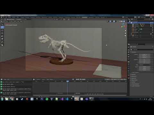Select the Move tool in left toolbar
The width and height of the screenshot is (154, 115).
tap(2, 30)
